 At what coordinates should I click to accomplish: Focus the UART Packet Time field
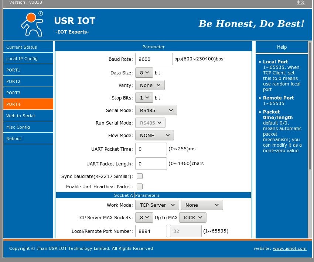pos(151,149)
